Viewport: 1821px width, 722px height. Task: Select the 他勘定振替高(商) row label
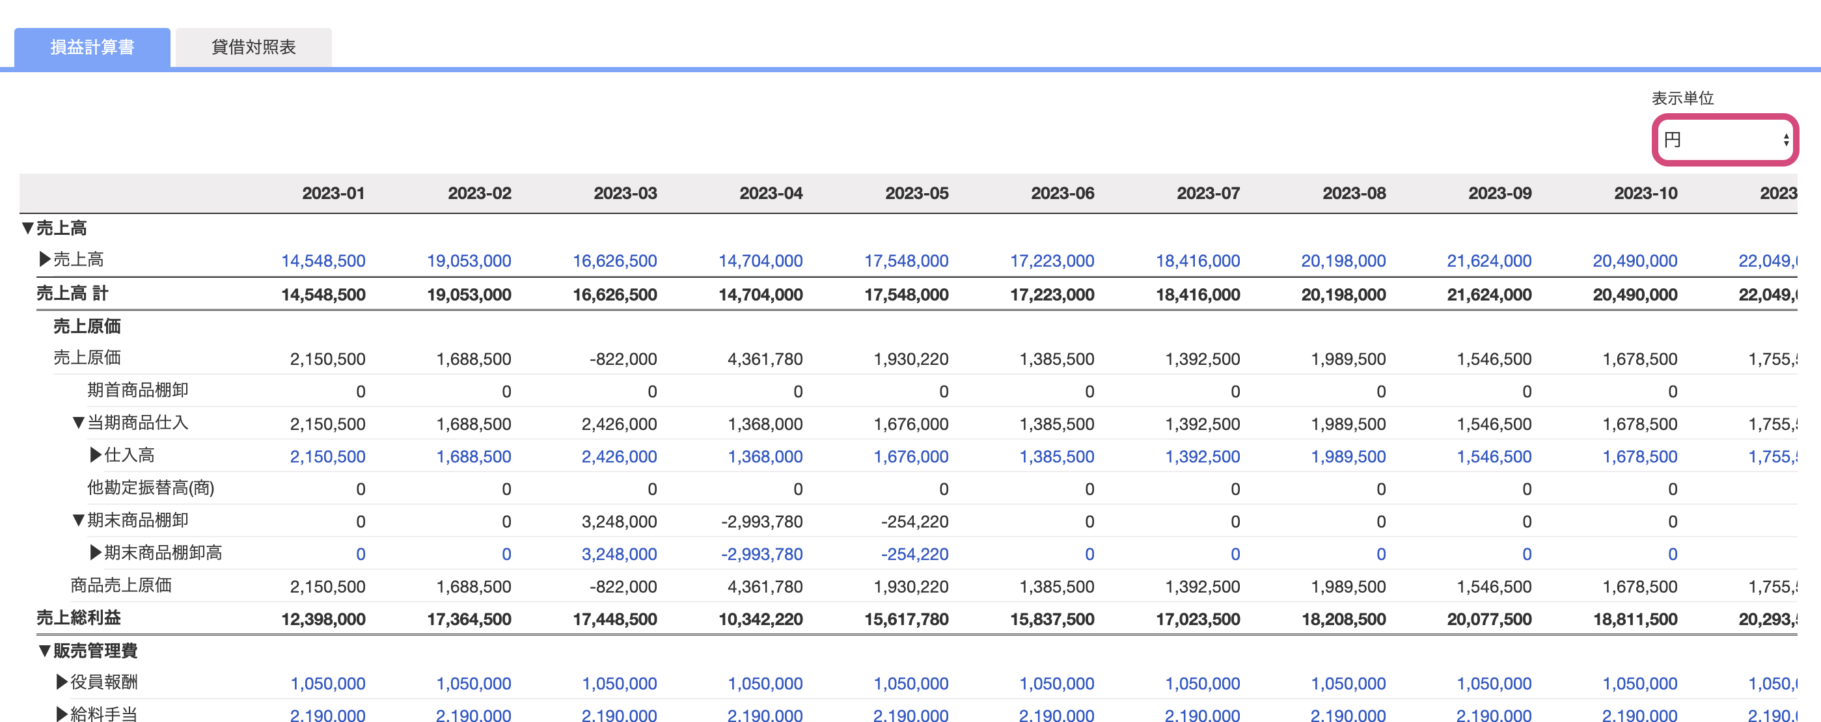point(150,487)
